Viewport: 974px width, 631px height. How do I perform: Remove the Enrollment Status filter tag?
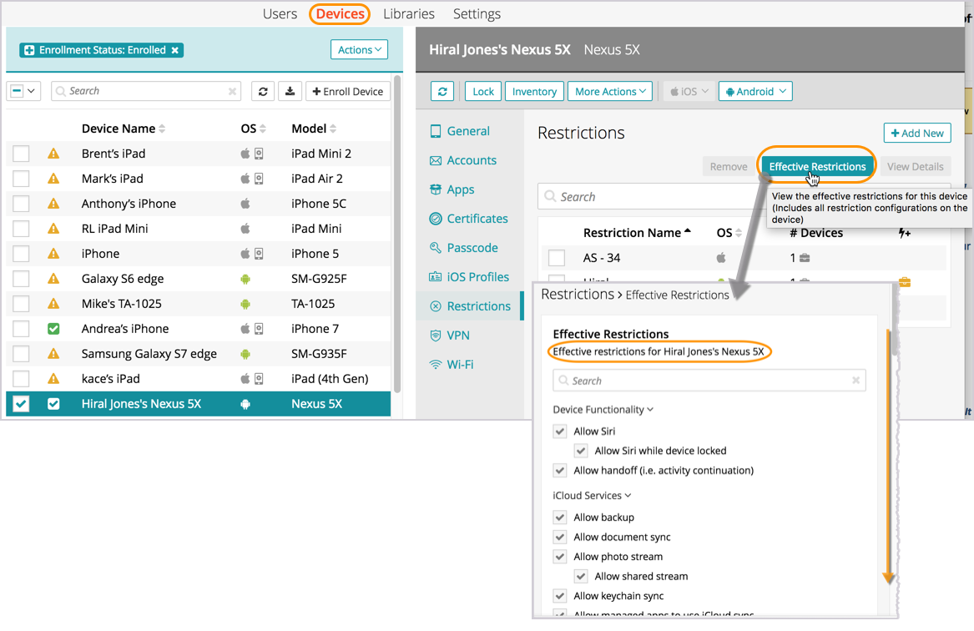[175, 50]
